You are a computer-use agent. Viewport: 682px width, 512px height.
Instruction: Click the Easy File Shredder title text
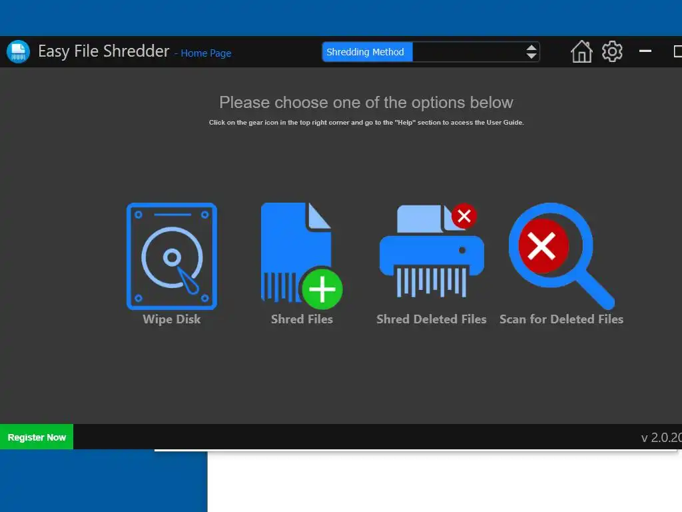(x=103, y=51)
